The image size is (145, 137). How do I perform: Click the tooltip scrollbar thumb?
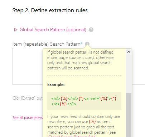(129, 115)
